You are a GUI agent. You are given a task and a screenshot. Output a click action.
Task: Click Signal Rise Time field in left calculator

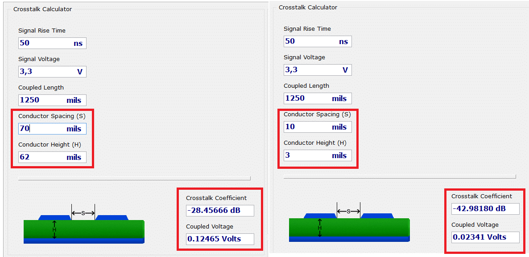click(x=52, y=43)
